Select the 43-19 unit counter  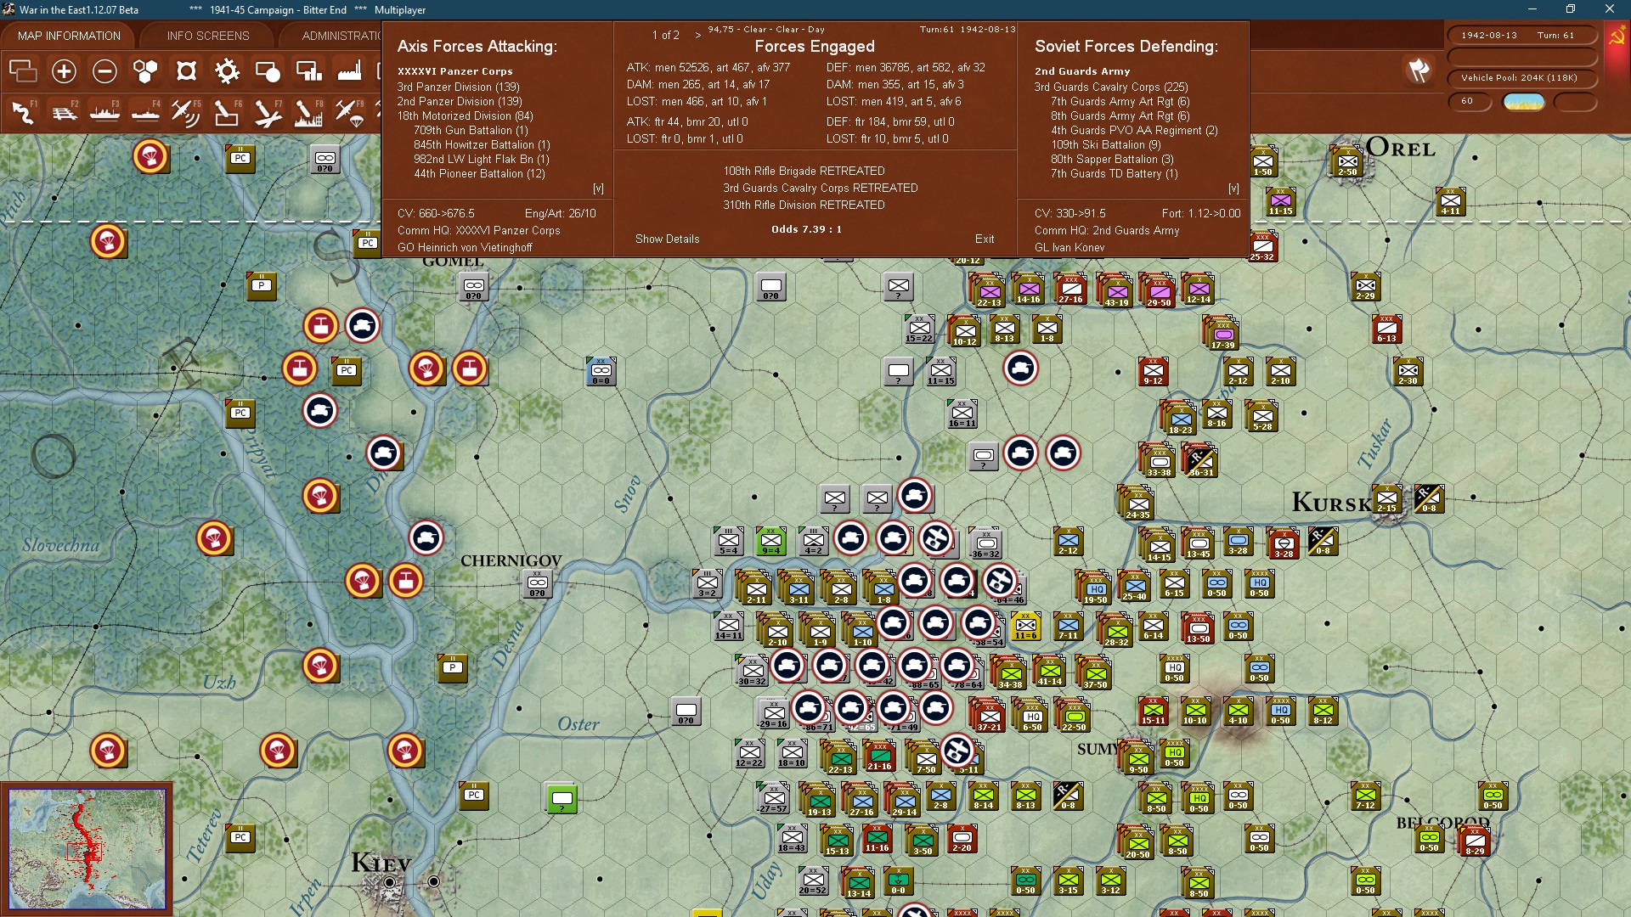pos(1117,291)
